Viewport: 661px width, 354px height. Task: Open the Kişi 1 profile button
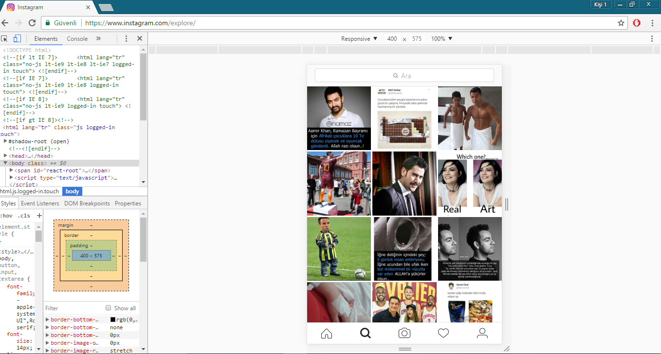[x=600, y=4]
